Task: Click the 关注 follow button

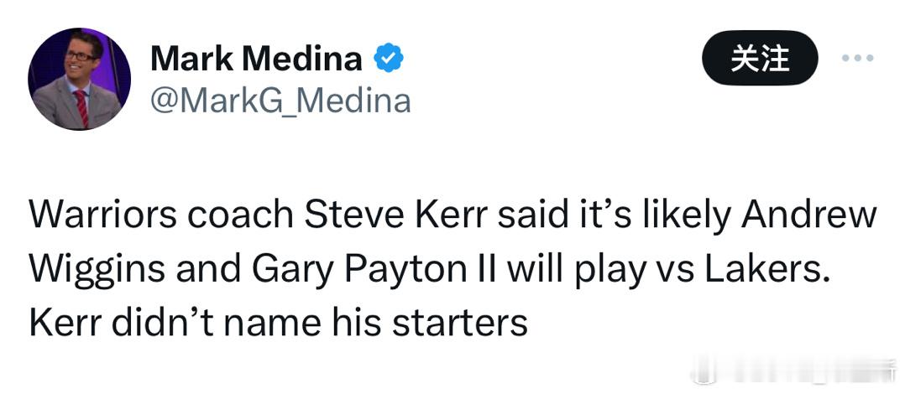Action: (x=760, y=59)
